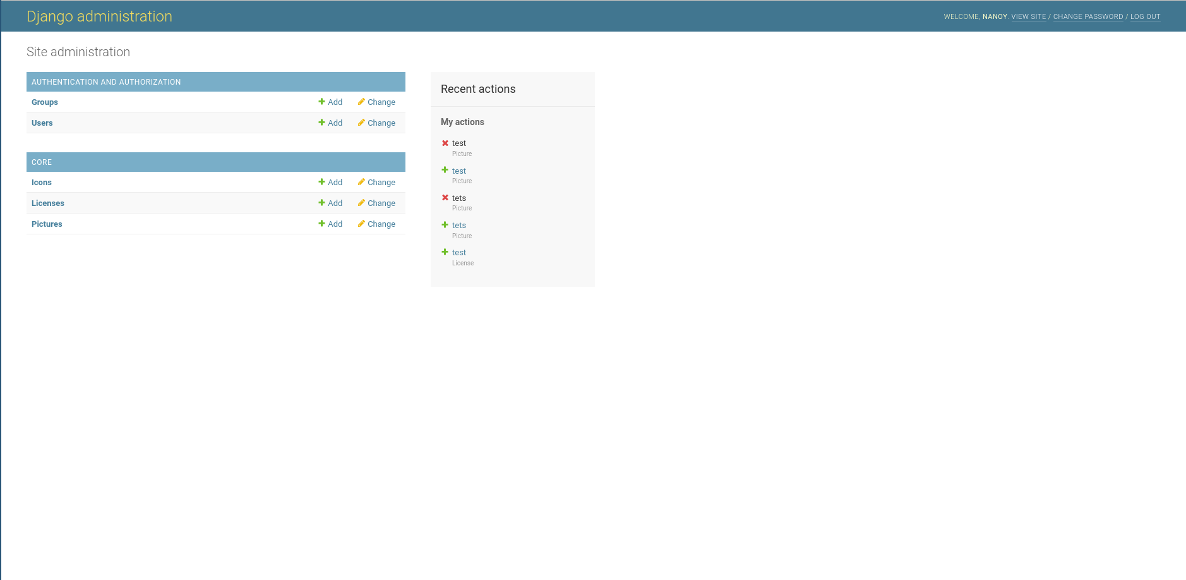Open the recent 'test' License action
Viewport: 1186px width, 580px height.
coord(459,253)
